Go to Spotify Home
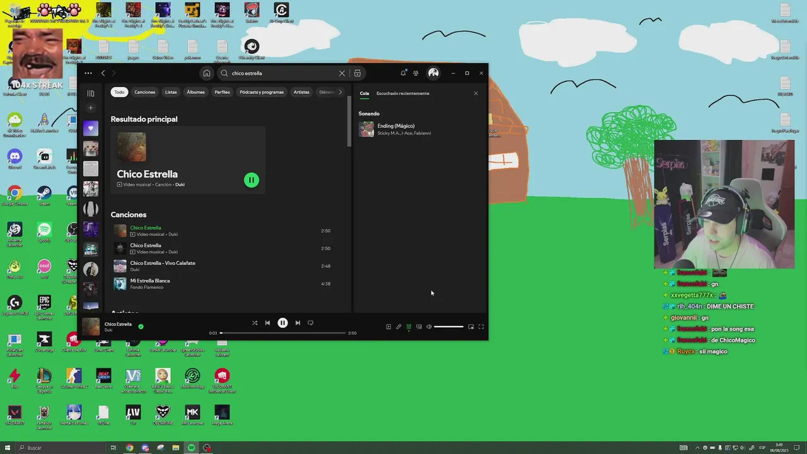This screenshot has width=807, height=454. (x=206, y=73)
